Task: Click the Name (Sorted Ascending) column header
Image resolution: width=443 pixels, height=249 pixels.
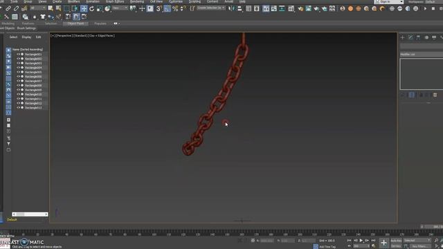Action: [28, 50]
